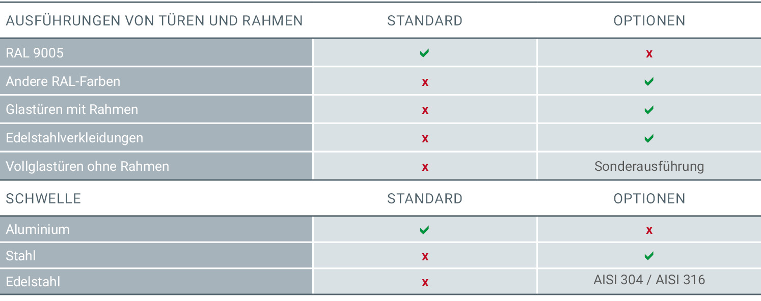Image resolution: width=761 pixels, height=301 pixels.
Task: Click green checkmark for Aluminium Standard
Action: click(x=424, y=230)
